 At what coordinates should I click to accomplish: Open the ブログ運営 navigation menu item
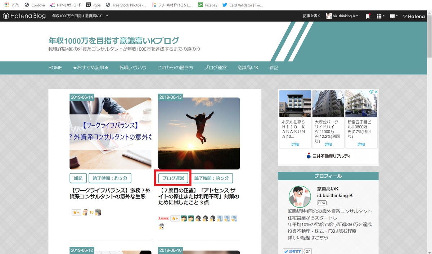click(215, 68)
